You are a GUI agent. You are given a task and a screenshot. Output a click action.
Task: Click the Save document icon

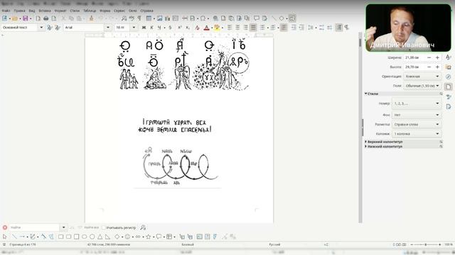pyautogui.click(x=26, y=18)
